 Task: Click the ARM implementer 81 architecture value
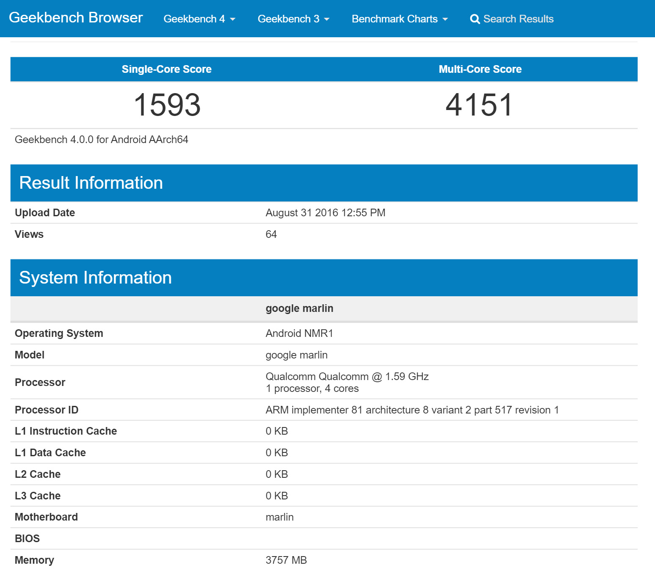413,410
